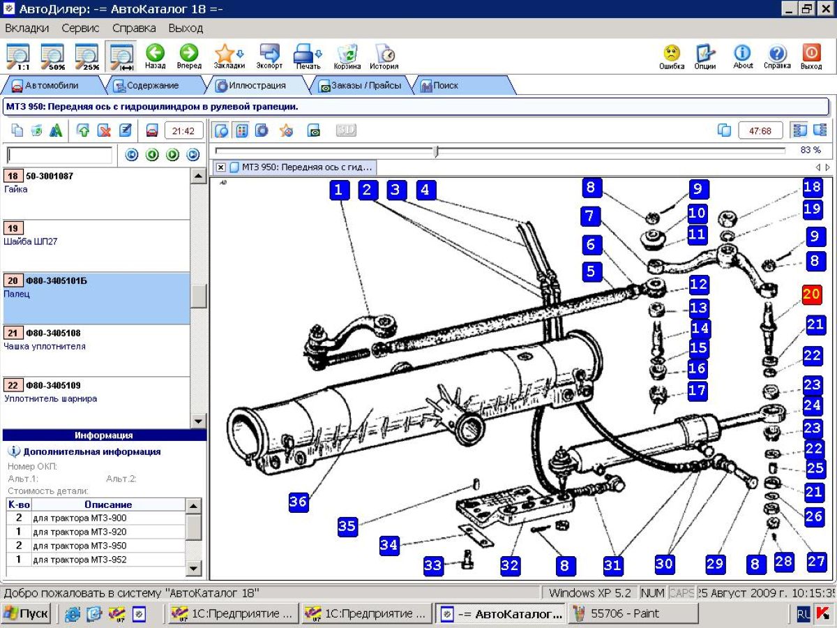Image resolution: width=837 pixels, height=628 pixels.
Task: Click the 21:42 counter button
Action: (x=185, y=131)
